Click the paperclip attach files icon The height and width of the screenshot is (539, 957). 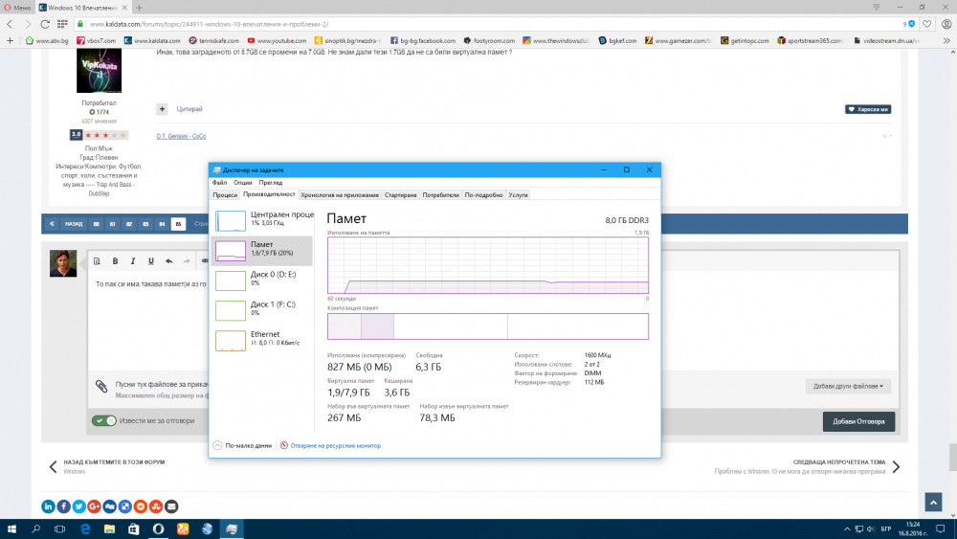coord(101,386)
